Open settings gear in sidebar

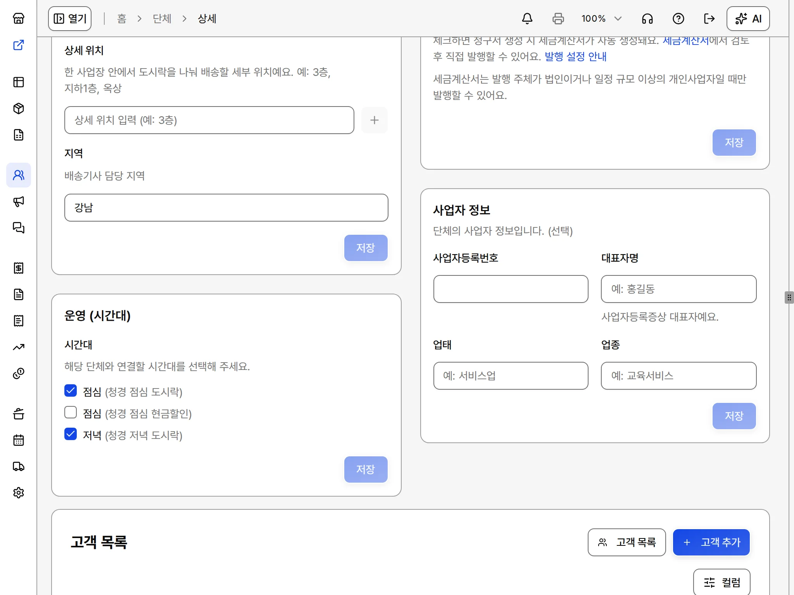[19, 493]
